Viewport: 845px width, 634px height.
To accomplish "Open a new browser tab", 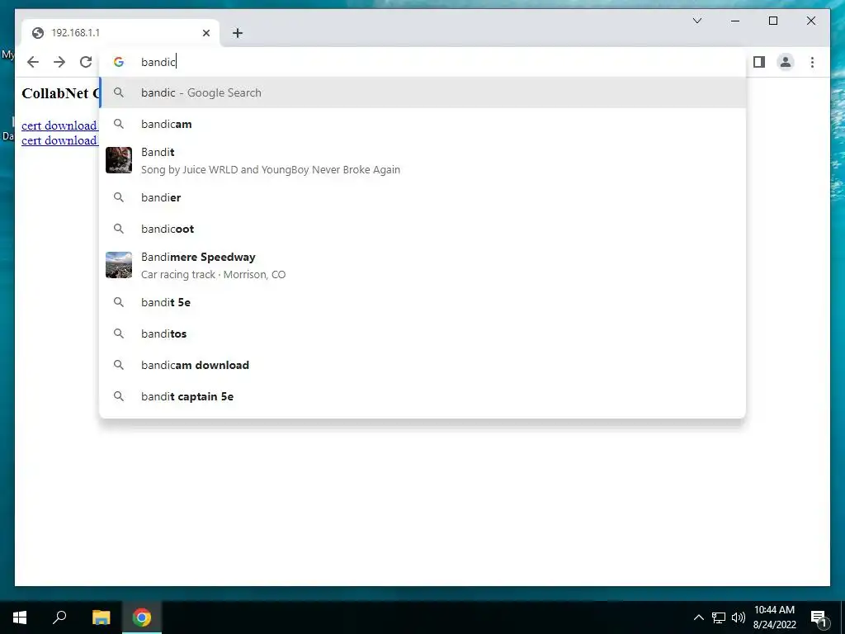I will (x=237, y=33).
